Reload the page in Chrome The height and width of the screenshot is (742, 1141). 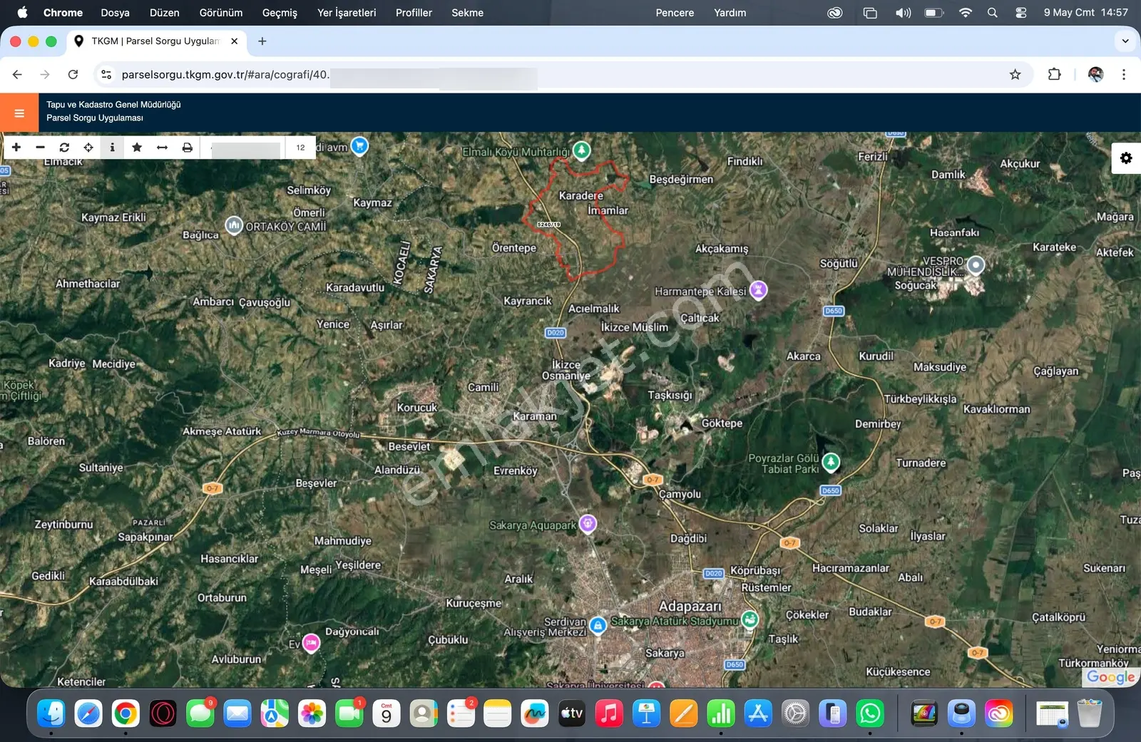(73, 74)
